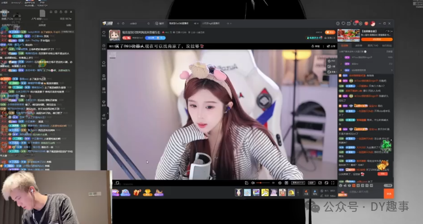Screen dimensions: 423x224
Task: Click the blue pill button under streamer name
Action: pos(155,38)
